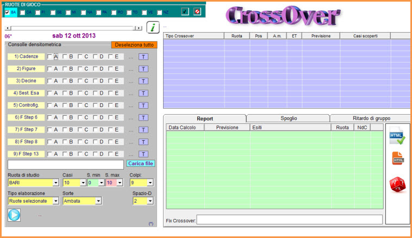Click the T button for Figure row
Image resolution: width=412 pixels, height=238 pixels.
pyautogui.click(x=143, y=69)
